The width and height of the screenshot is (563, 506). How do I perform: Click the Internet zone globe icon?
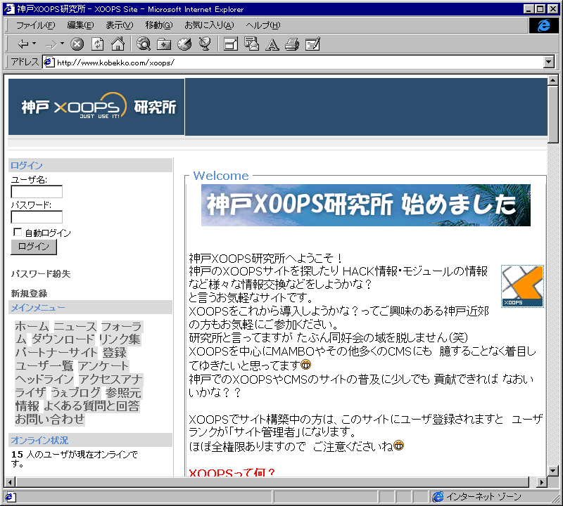point(438,497)
